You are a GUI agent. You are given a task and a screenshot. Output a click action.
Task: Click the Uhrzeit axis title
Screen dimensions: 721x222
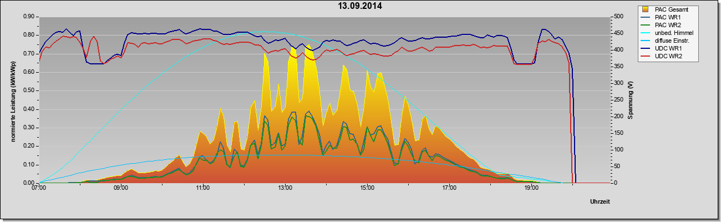tap(601, 201)
